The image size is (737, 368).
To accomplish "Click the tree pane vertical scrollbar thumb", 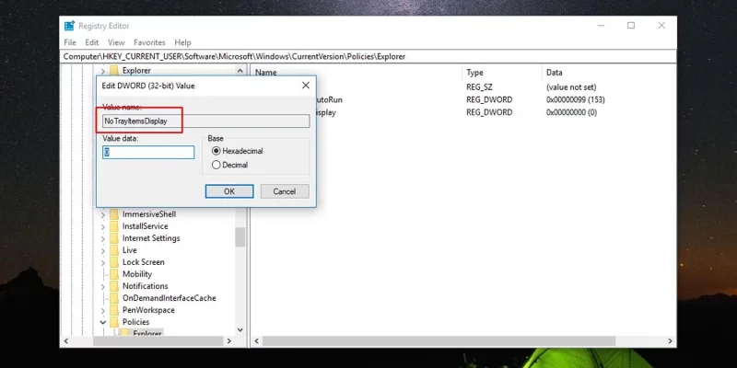I will (240, 237).
